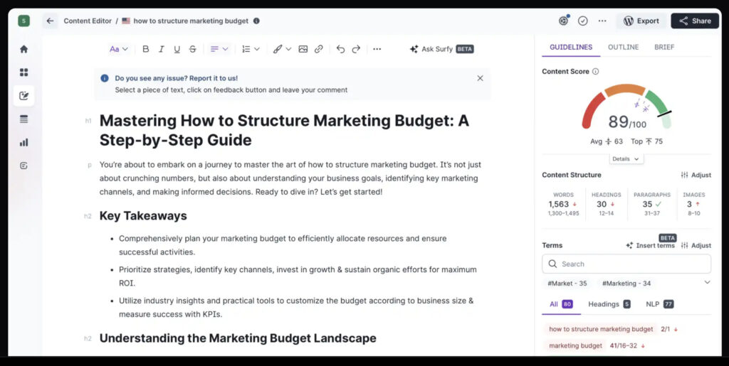Open the Home icon in the sidebar
This screenshot has width=729, height=366.
pos(24,49)
